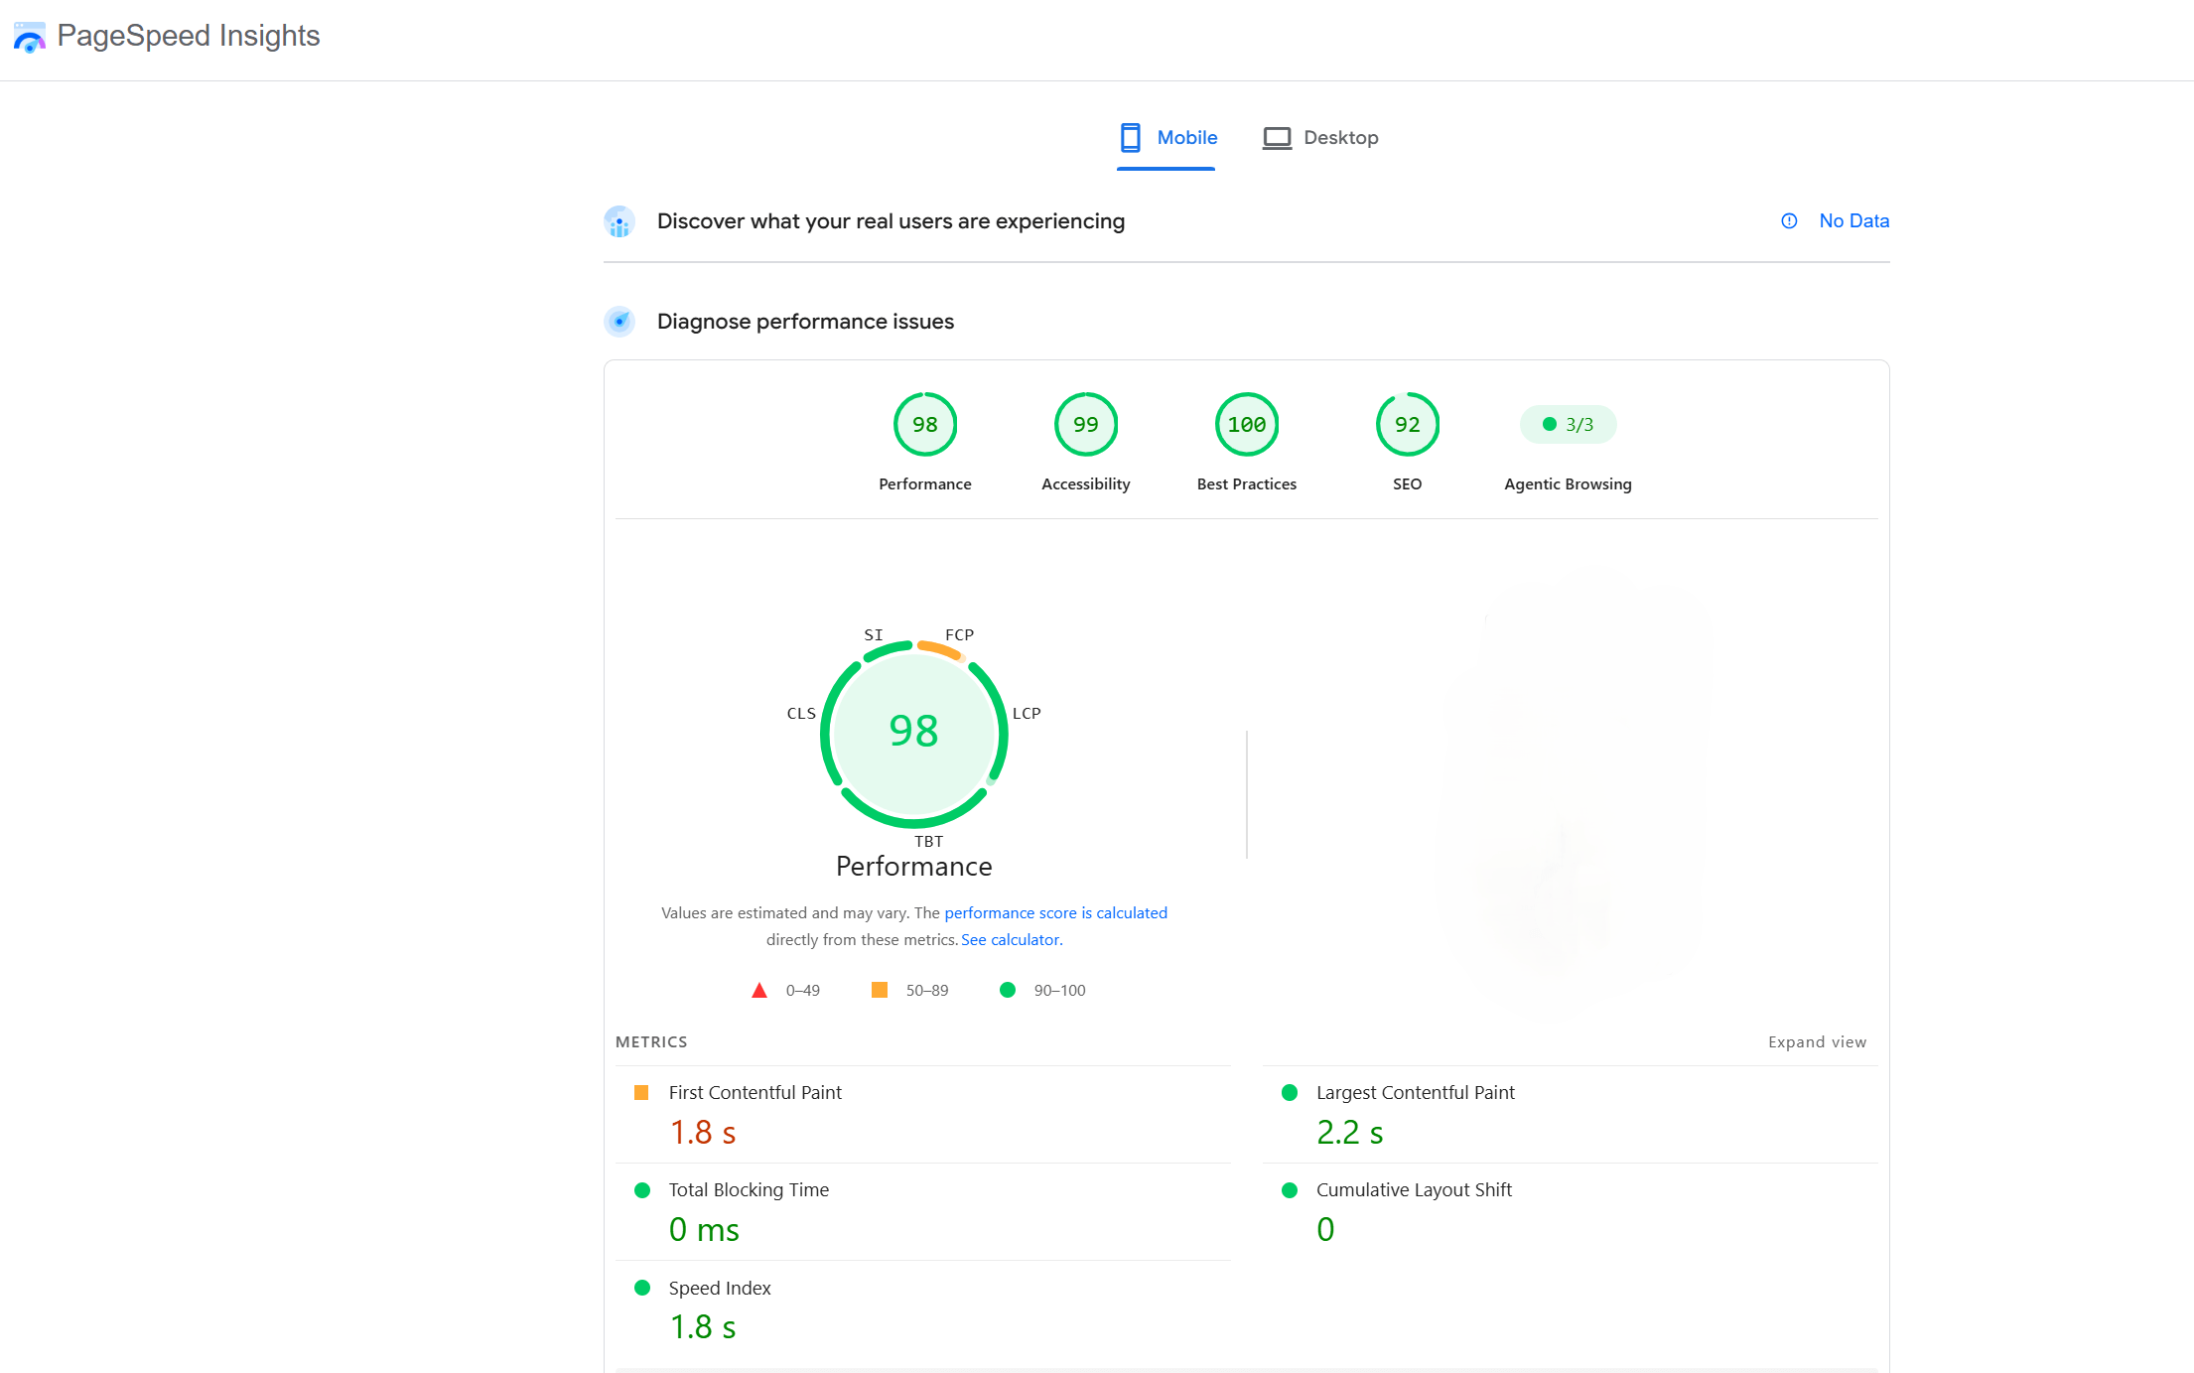The width and height of the screenshot is (2194, 1373).
Task: Click the Diagnose performance issues icon
Action: pyautogui.click(x=619, y=322)
